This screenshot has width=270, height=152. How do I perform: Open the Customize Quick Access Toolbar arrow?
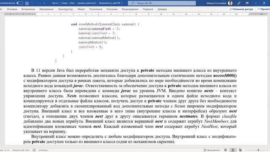tap(44, 3)
